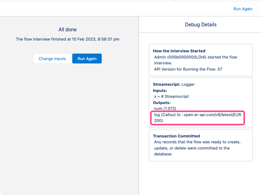Click the API Version 57 line
263x195 pixels.
[x=188, y=69]
